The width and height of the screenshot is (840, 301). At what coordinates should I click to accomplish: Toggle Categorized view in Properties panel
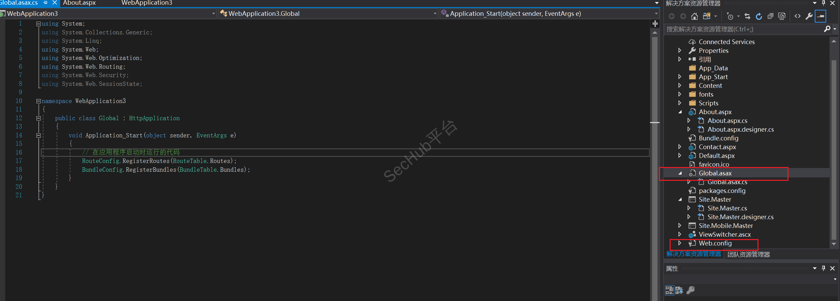(669, 290)
